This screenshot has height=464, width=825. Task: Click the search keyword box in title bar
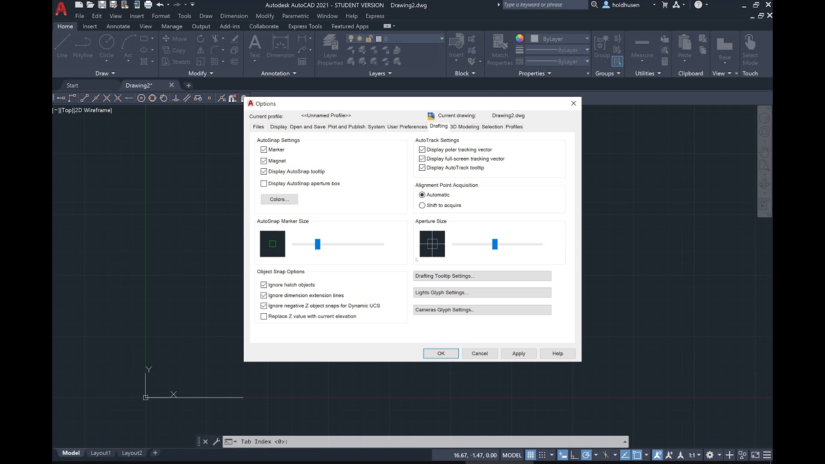pyautogui.click(x=545, y=5)
